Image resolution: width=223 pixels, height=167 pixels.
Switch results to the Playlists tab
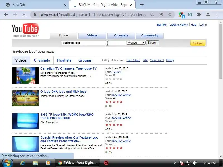click(64, 60)
